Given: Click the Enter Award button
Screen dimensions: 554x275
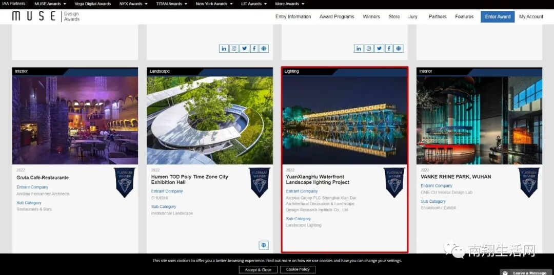Looking at the screenshot, I should pyautogui.click(x=498, y=16).
